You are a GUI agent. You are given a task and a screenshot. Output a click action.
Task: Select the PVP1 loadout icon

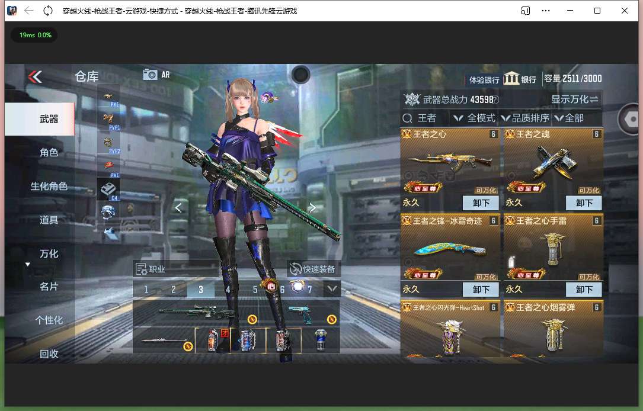point(108,120)
